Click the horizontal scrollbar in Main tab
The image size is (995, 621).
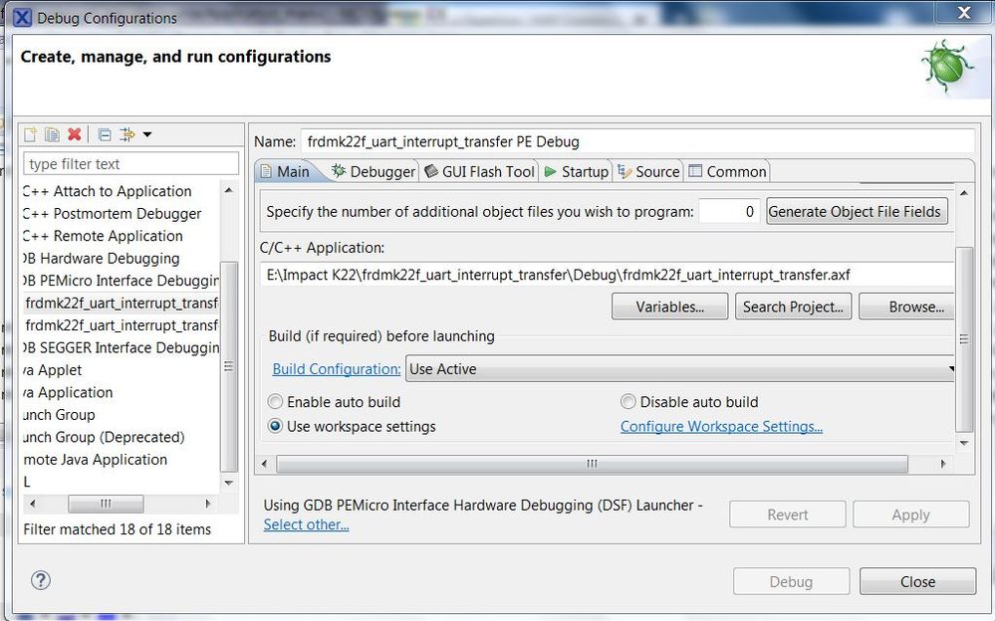tap(592, 464)
